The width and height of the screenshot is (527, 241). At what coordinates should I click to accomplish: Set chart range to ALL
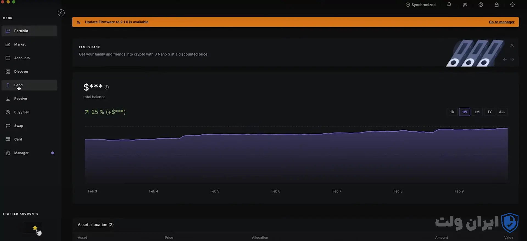502,112
